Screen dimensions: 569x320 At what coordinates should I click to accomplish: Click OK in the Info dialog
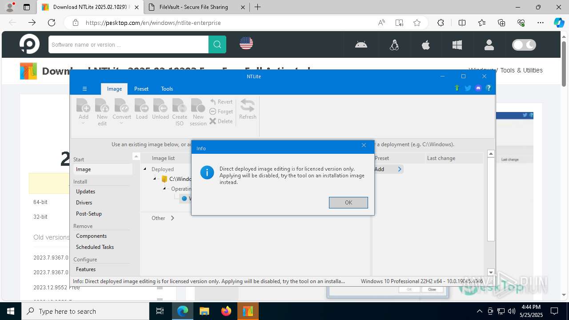(348, 202)
